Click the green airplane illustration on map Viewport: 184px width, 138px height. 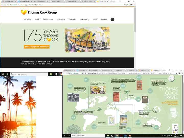tap(127, 92)
